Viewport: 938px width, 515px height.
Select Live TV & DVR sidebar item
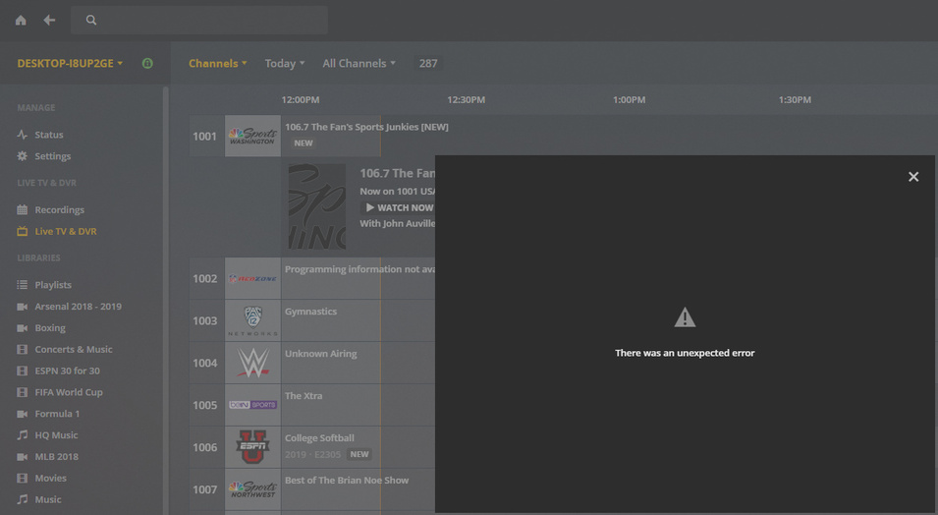point(65,231)
